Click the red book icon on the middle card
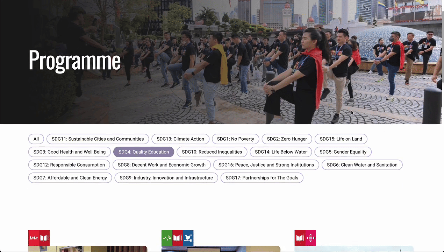The image size is (444, 252). point(178,238)
